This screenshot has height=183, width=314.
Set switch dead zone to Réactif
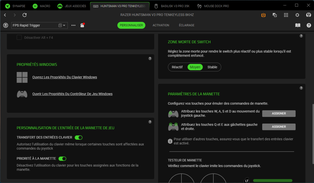(177, 67)
